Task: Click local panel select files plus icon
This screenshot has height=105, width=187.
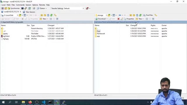Action: tap(51, 19)
